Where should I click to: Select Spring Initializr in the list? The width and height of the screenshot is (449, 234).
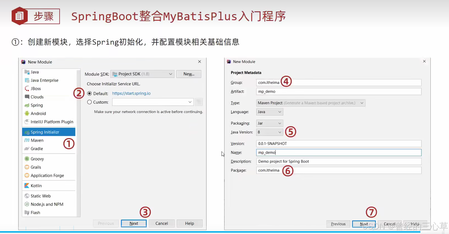pyautogui.click(x=49, y=132)
